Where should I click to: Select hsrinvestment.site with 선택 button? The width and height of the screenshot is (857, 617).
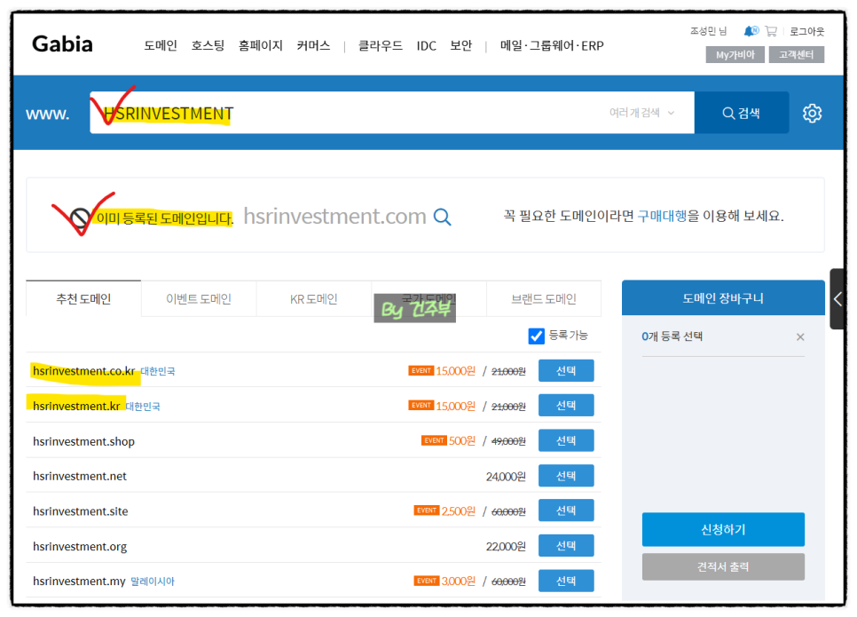point(566,510)
